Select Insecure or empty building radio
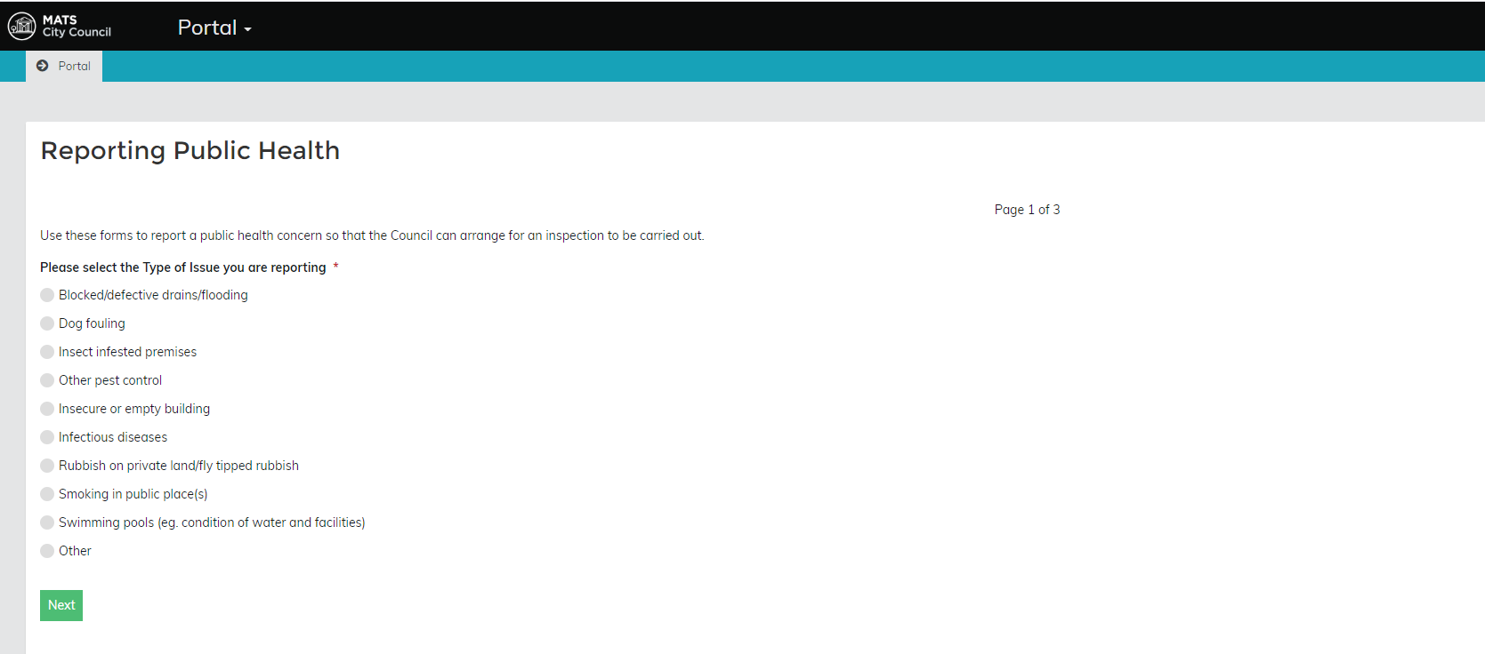 pyautogui.click(x=47, y=409)
